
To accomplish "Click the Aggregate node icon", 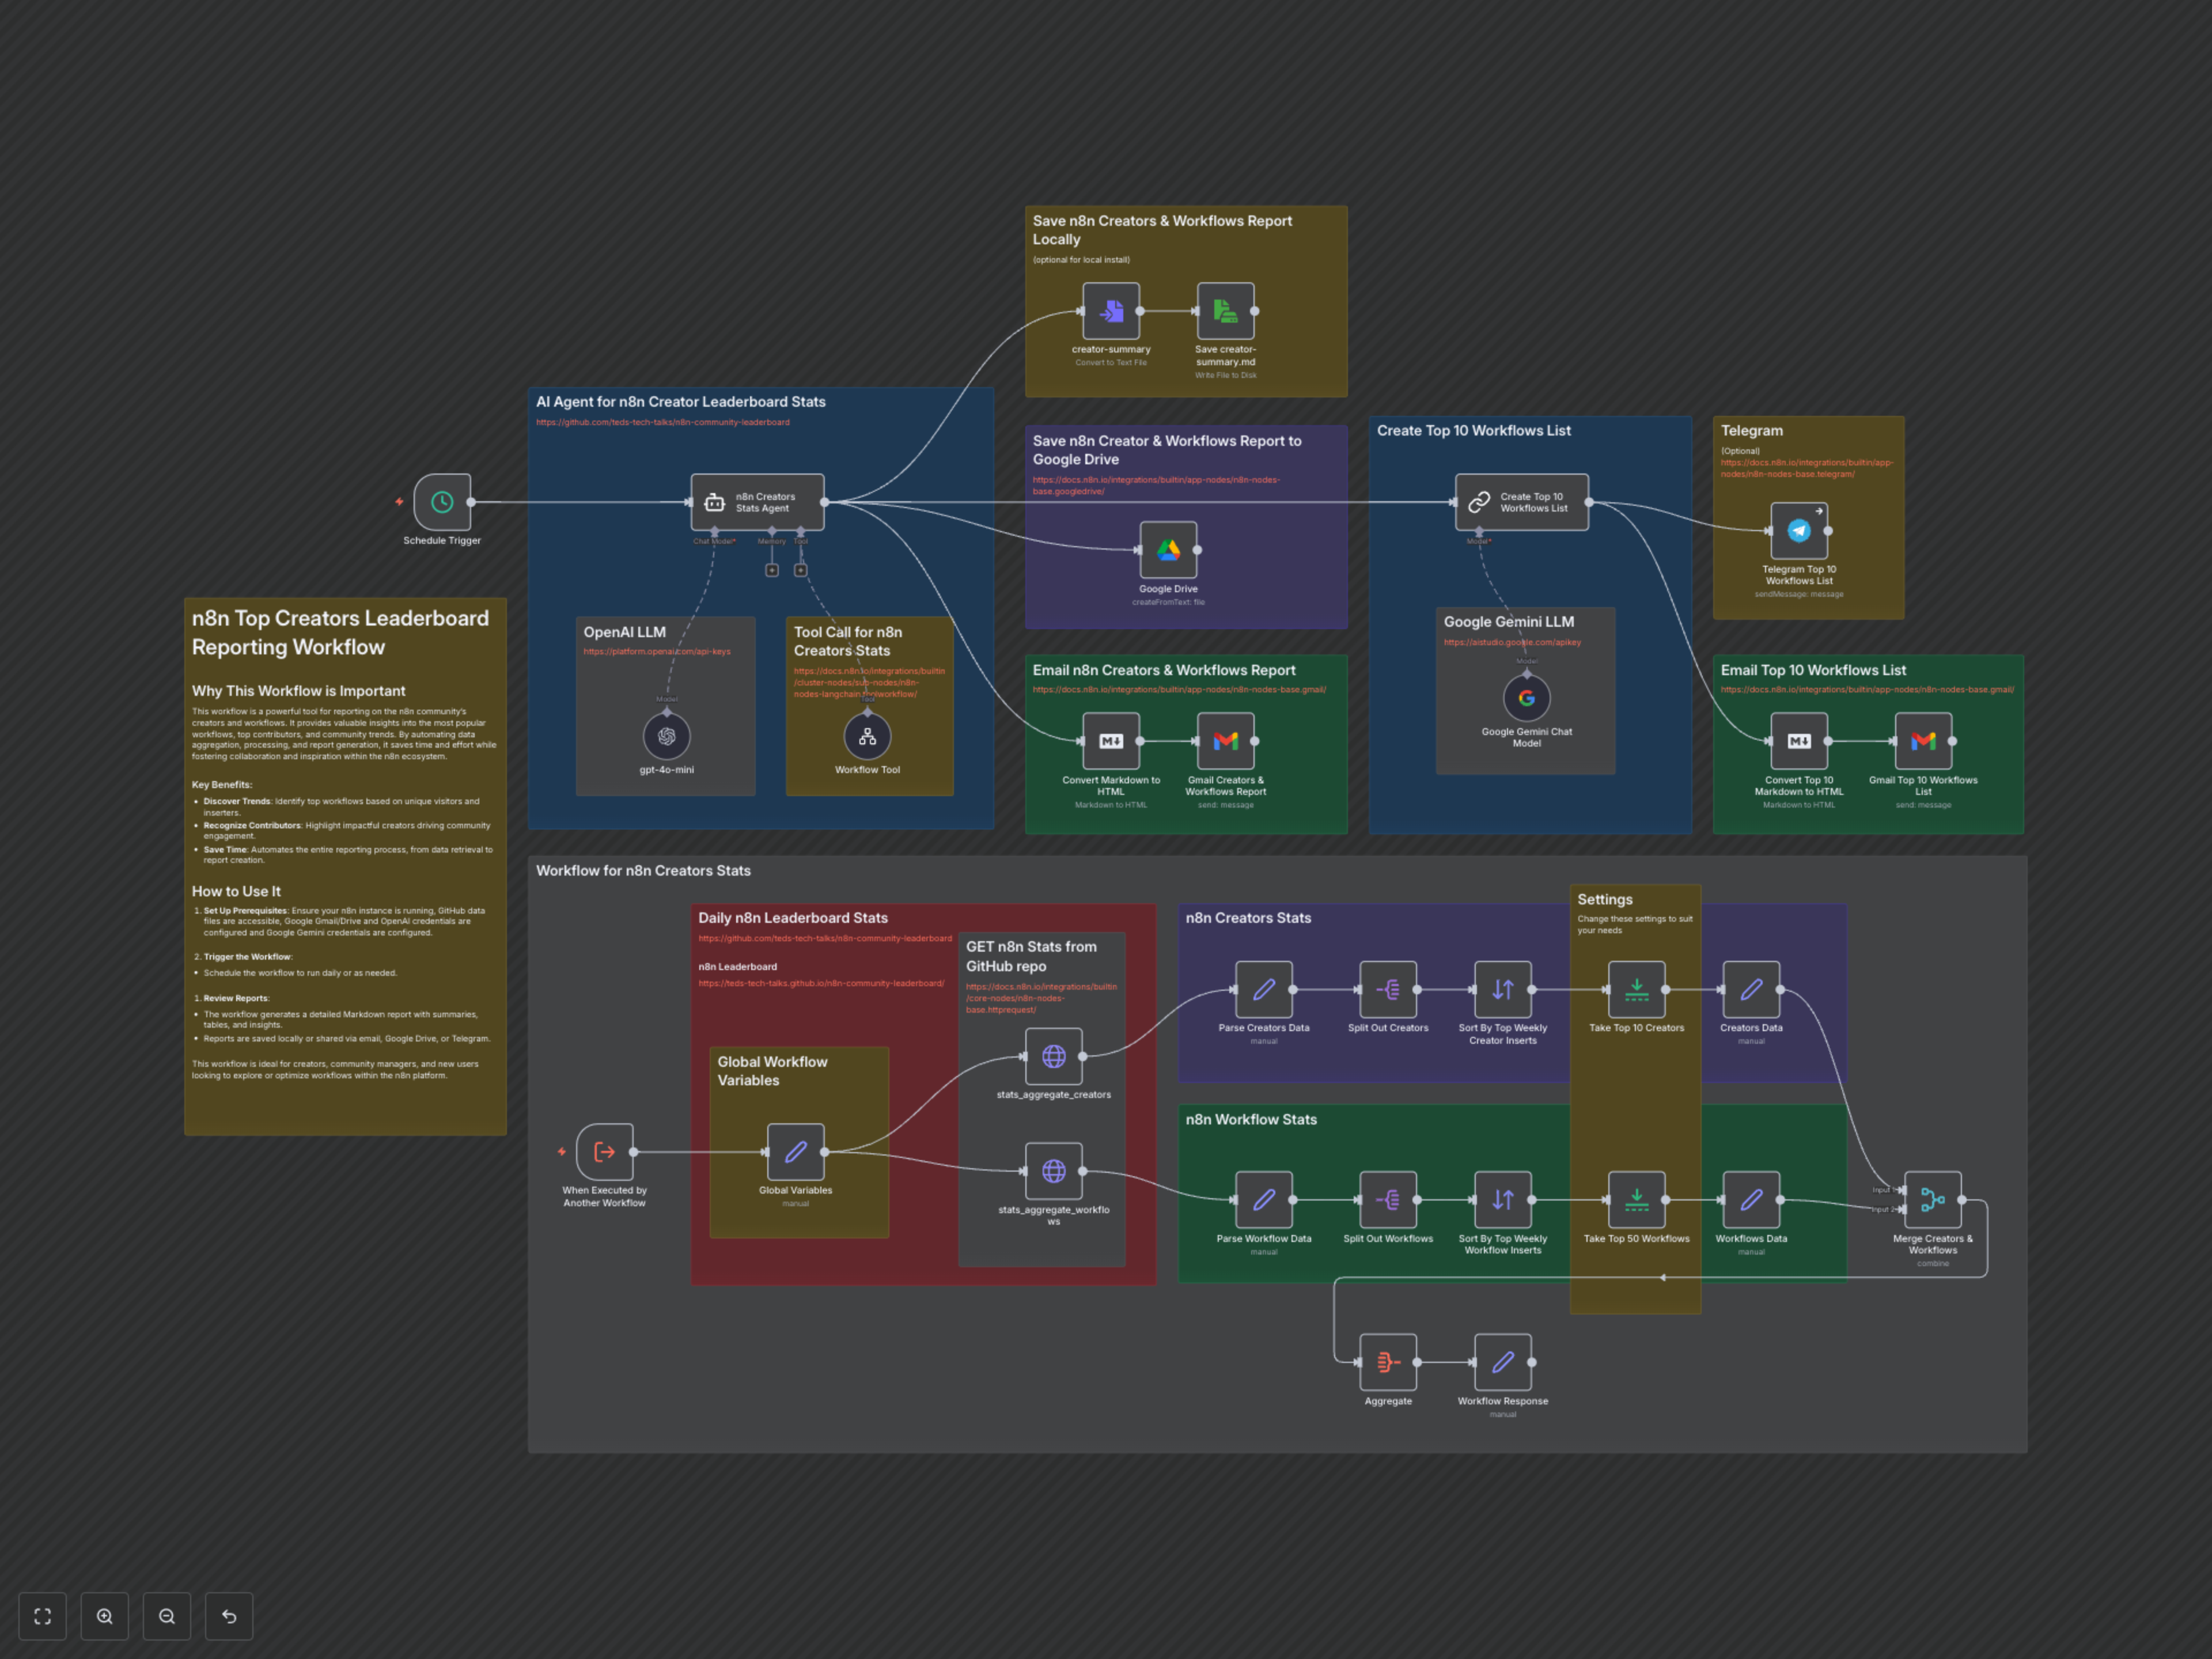I will tap(1388, 1362).
